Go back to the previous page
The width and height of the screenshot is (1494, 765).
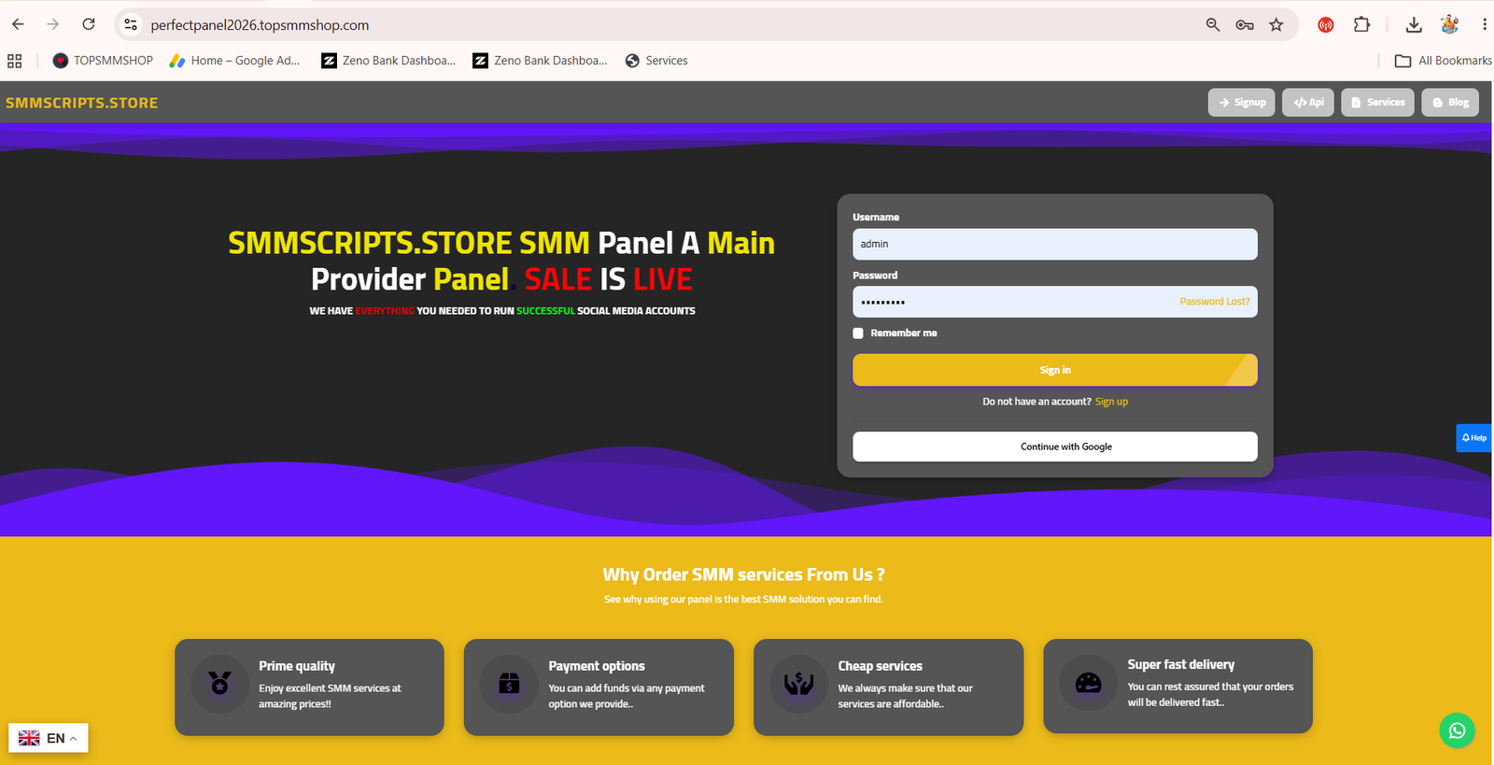point(18,24)
